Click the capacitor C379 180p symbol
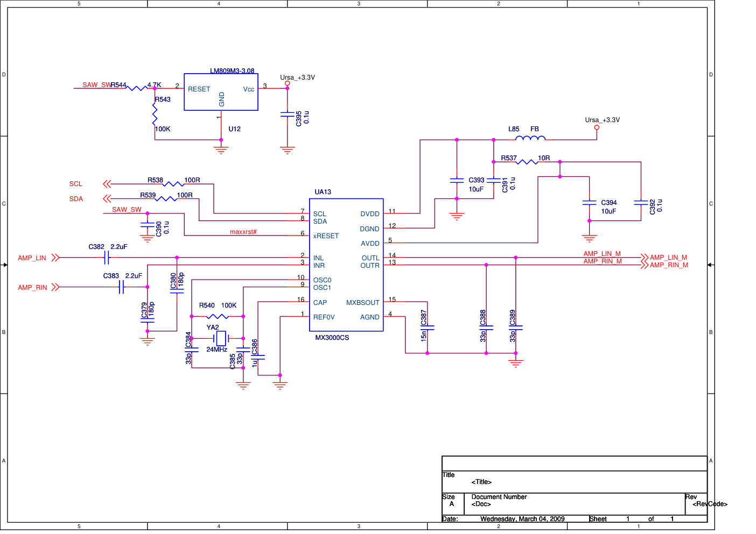Screen dimensions: 756x534 pyautogui.click(x=148, y=320)
